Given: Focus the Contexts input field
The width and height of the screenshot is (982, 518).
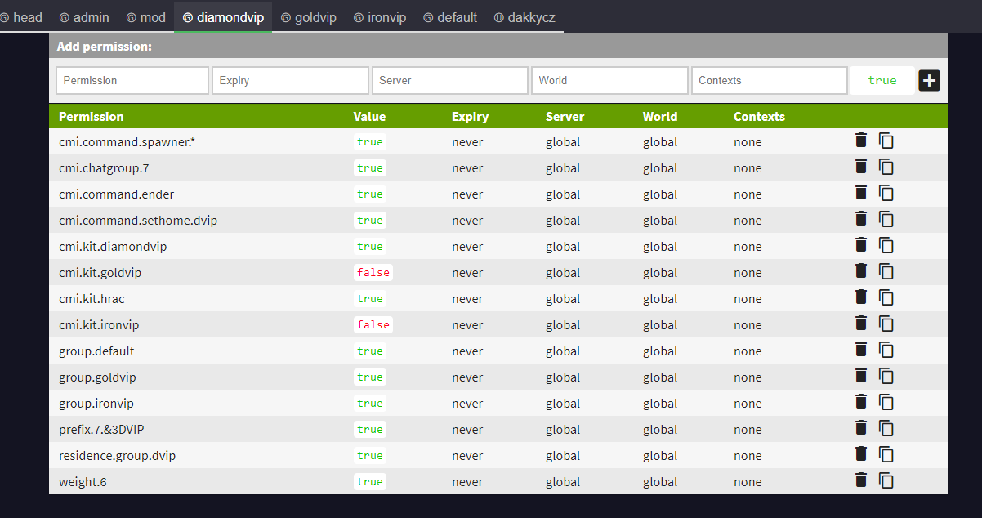Looking at the screenshot, I should [x=770, y=80].
